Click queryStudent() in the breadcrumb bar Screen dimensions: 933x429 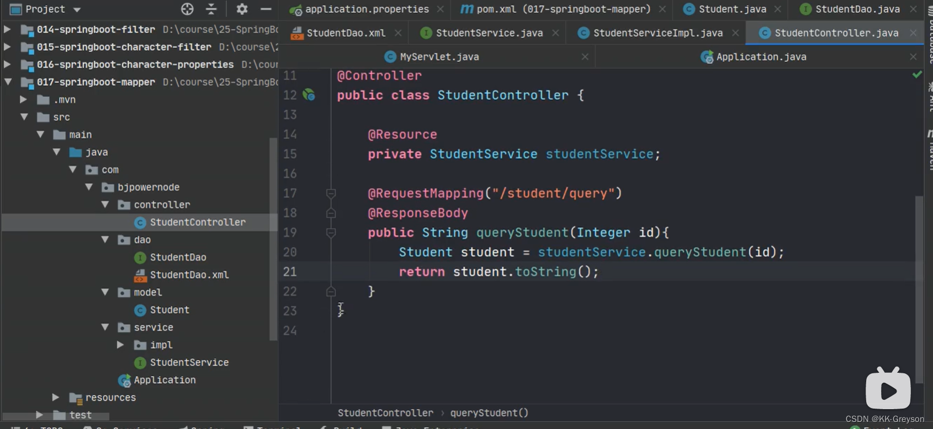point(489,413)
